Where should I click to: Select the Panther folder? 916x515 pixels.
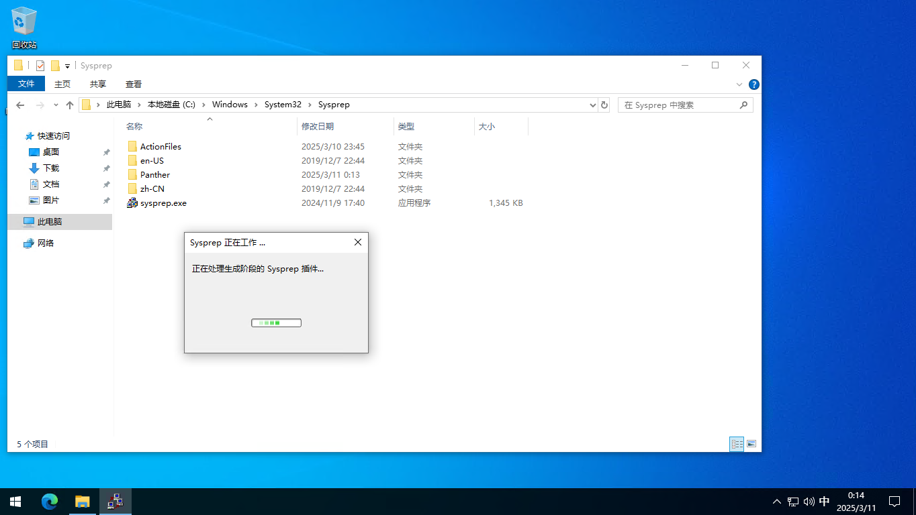[x=155, y=174]
